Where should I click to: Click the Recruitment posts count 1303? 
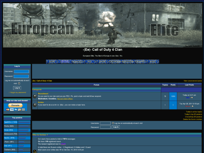coord(173,96)
